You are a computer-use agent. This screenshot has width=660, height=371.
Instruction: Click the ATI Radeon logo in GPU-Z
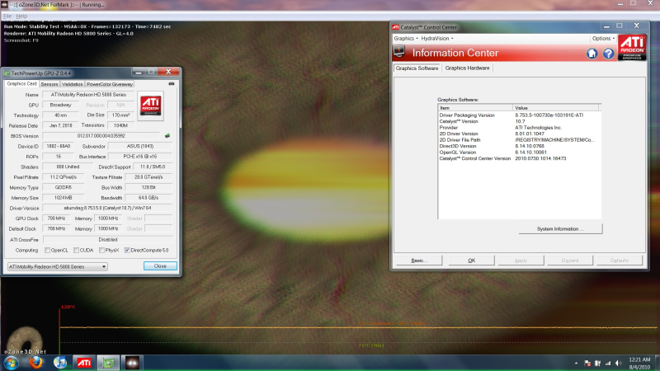151,106
